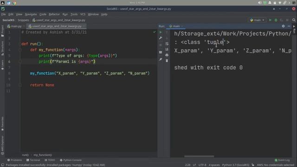This screenshot has height=167, width=297.
Task: Fold the my_function definition in gutter
Action: (20, 50)
